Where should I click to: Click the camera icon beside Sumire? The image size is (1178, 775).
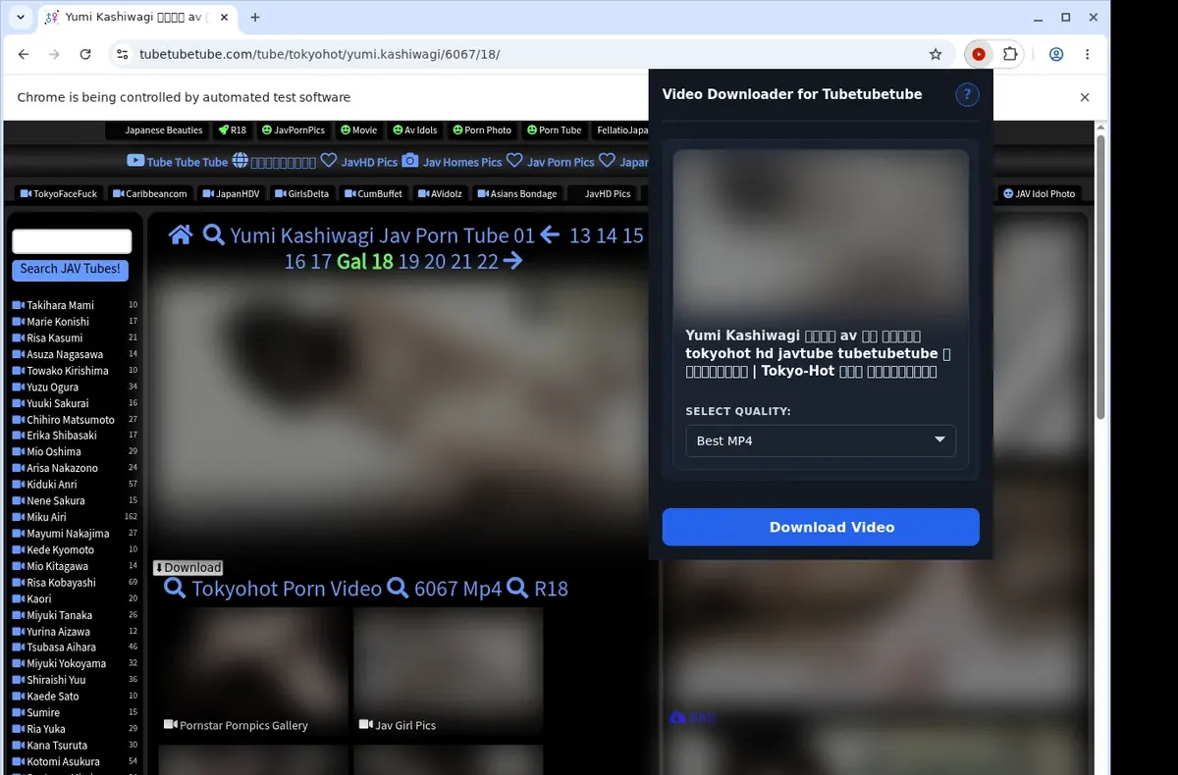[x=18, y=712]
